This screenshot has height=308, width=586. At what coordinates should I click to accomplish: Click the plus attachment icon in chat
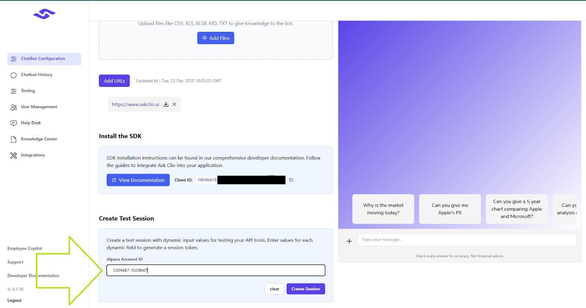tap(349, 241)
